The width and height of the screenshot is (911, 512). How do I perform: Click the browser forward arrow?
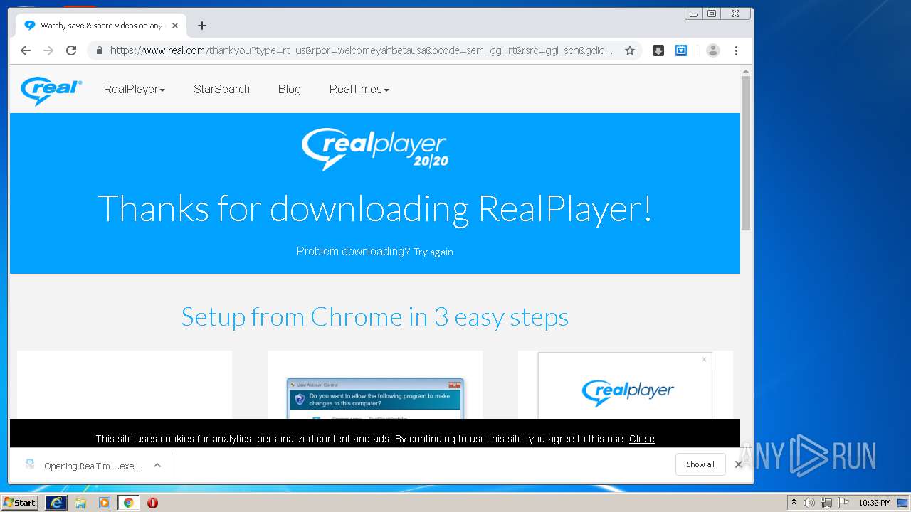click(x=48, y=50)
